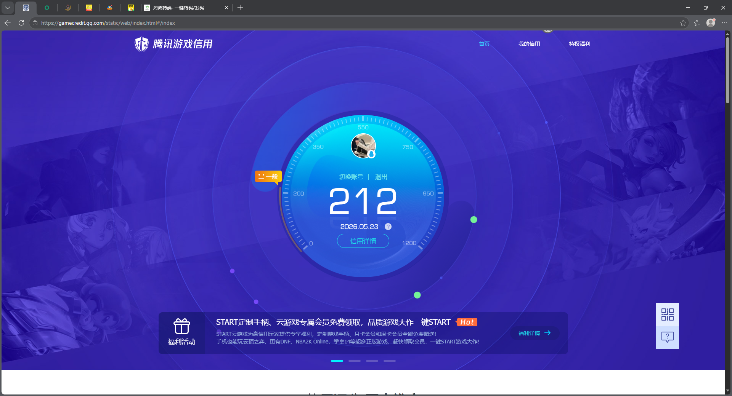Click the date 2026.05.23

[x=359, y=227]
